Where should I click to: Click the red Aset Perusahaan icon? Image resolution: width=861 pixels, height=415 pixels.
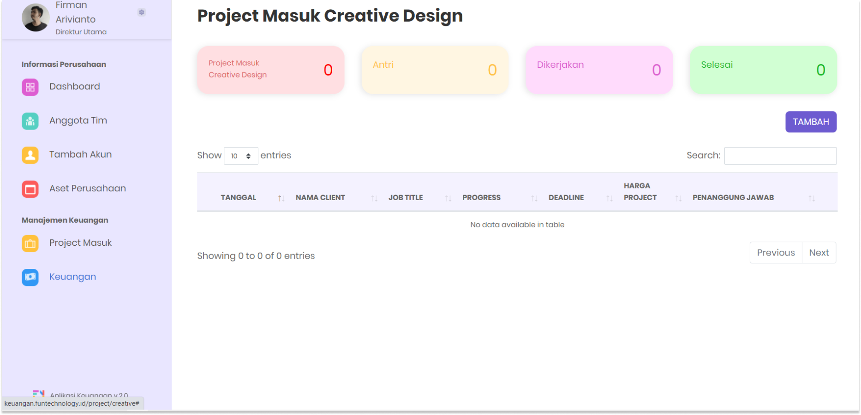30,189
